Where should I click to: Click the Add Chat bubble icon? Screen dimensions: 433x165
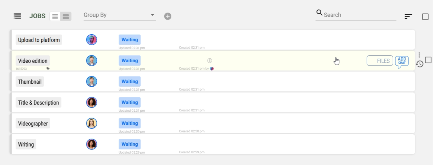pyautogui.click(x=402, y=61)
